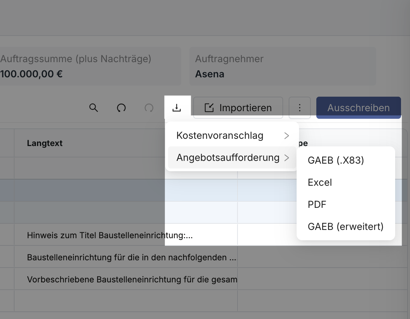The width and height of the screenshot is (410, 319).
Task: Open the three-dot more options menu
Action: [300, 108]
